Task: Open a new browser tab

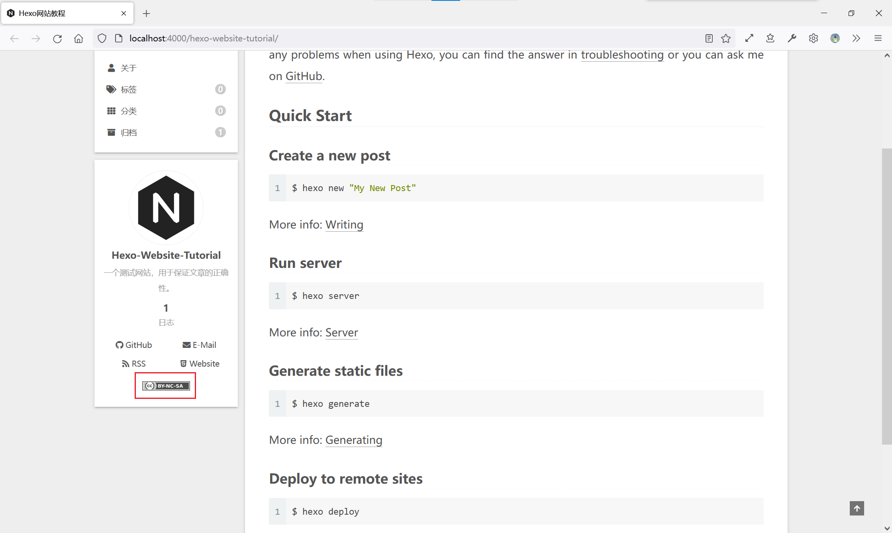Action: click(x=146, y=14)
